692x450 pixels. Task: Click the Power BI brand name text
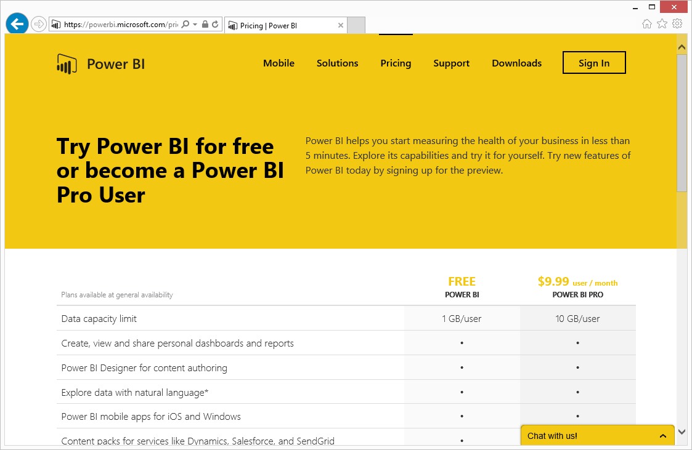coord(116,64)
